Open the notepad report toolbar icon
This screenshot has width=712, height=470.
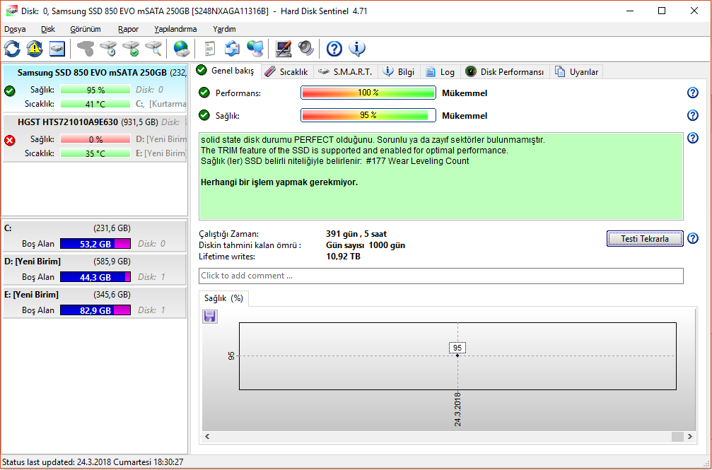[x=210, y=49]
